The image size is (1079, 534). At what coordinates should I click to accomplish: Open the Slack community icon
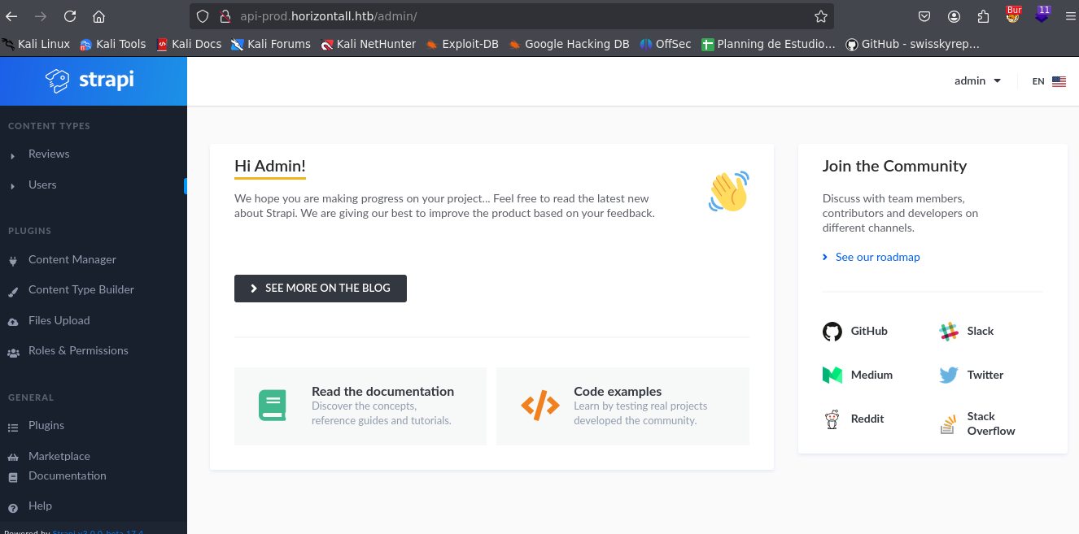pyautogui.click(x=948, y=332)
